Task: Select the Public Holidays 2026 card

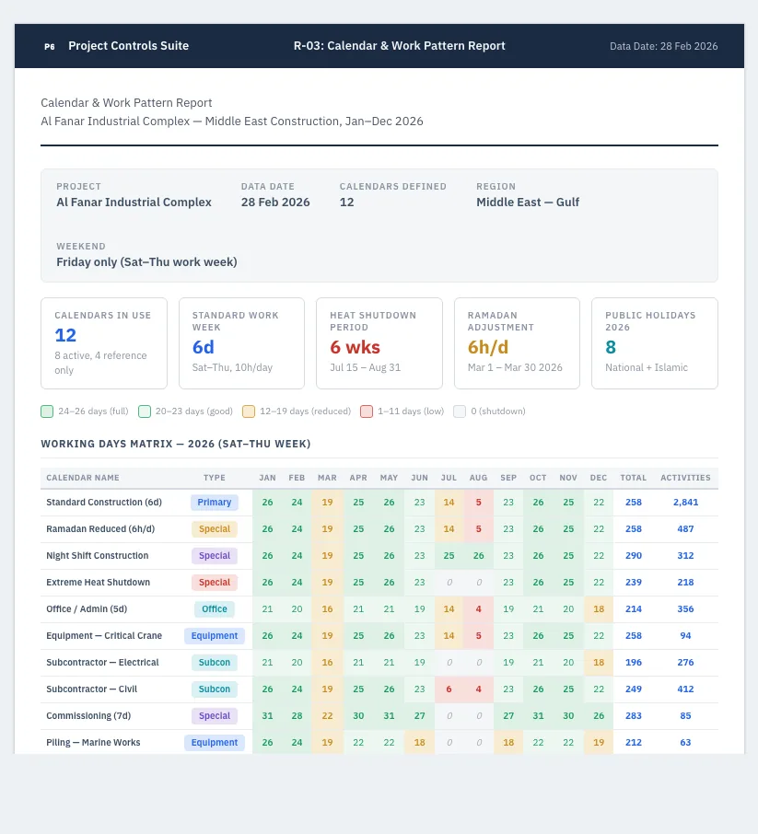Action: [x=655, y=343]
